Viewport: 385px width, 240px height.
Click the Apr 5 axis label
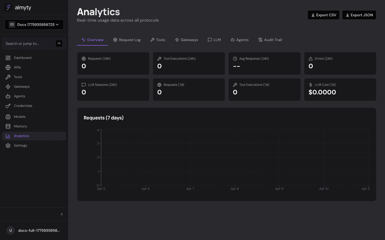[101, 189]
